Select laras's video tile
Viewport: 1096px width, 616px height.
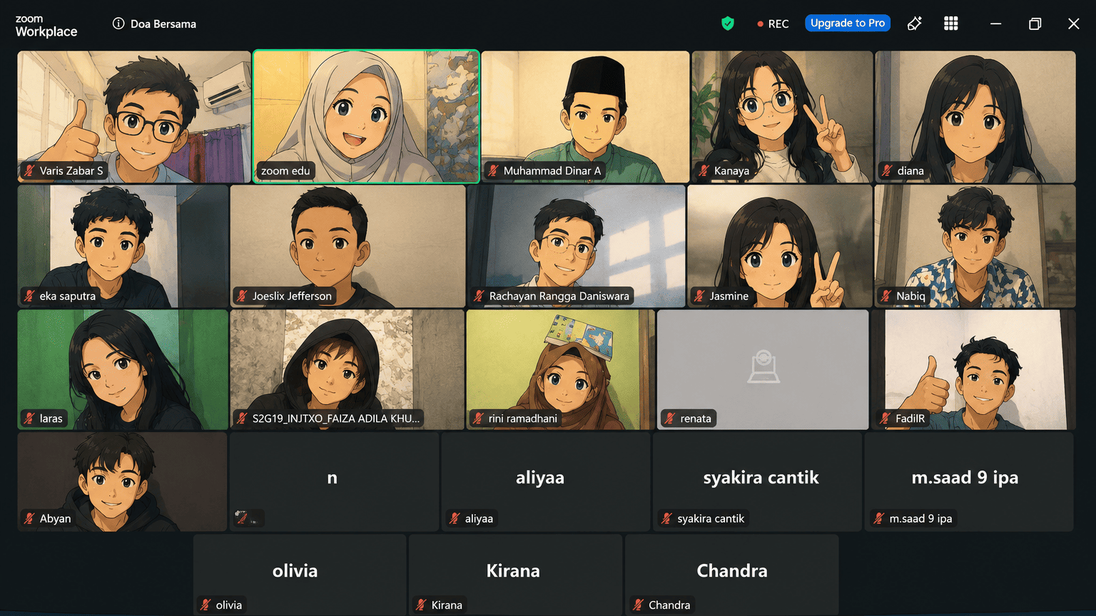click(x=123, y=370)
